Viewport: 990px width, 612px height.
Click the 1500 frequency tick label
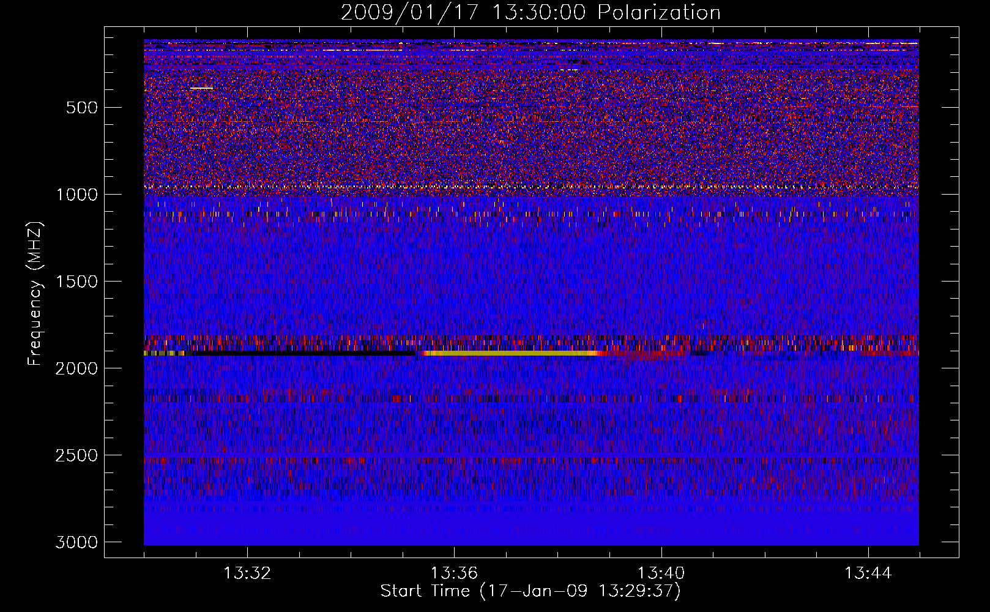coord(77,282)
